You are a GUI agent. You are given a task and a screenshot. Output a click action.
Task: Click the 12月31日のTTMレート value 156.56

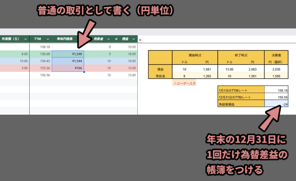point(276,97)
